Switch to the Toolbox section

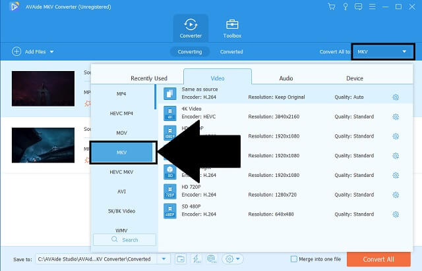[x=232, y=26]
